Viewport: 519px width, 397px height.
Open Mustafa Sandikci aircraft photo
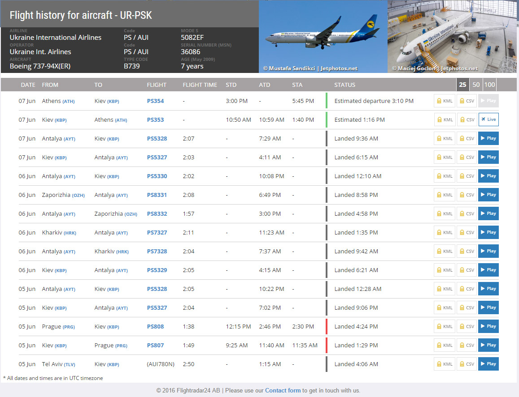323,37
